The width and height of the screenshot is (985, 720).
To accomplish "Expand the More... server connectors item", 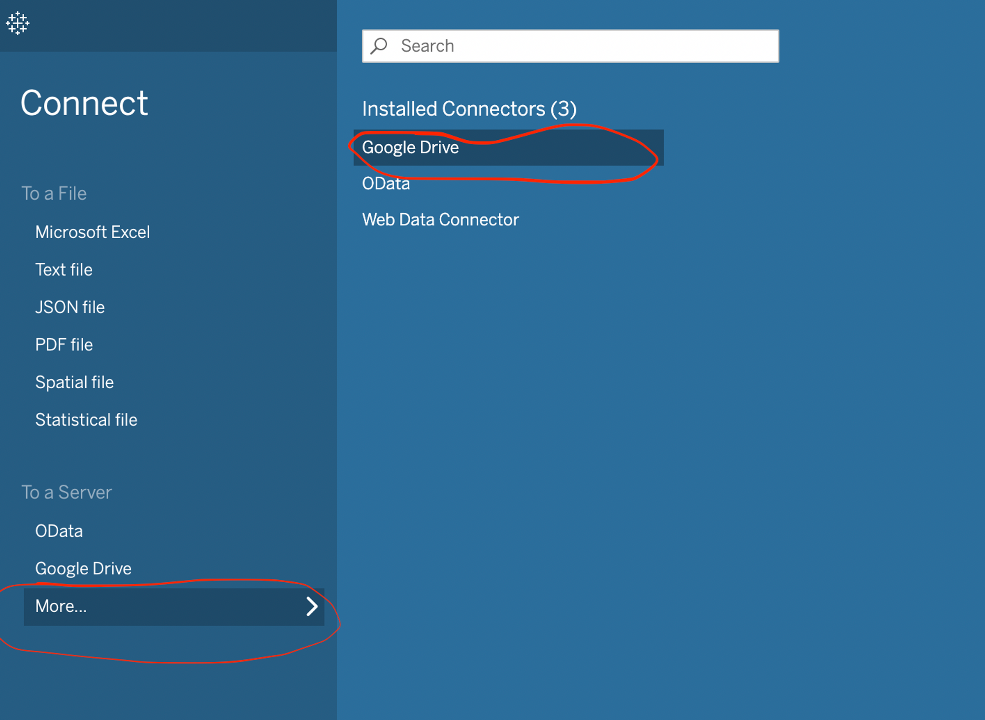I will tap(61, 606).
